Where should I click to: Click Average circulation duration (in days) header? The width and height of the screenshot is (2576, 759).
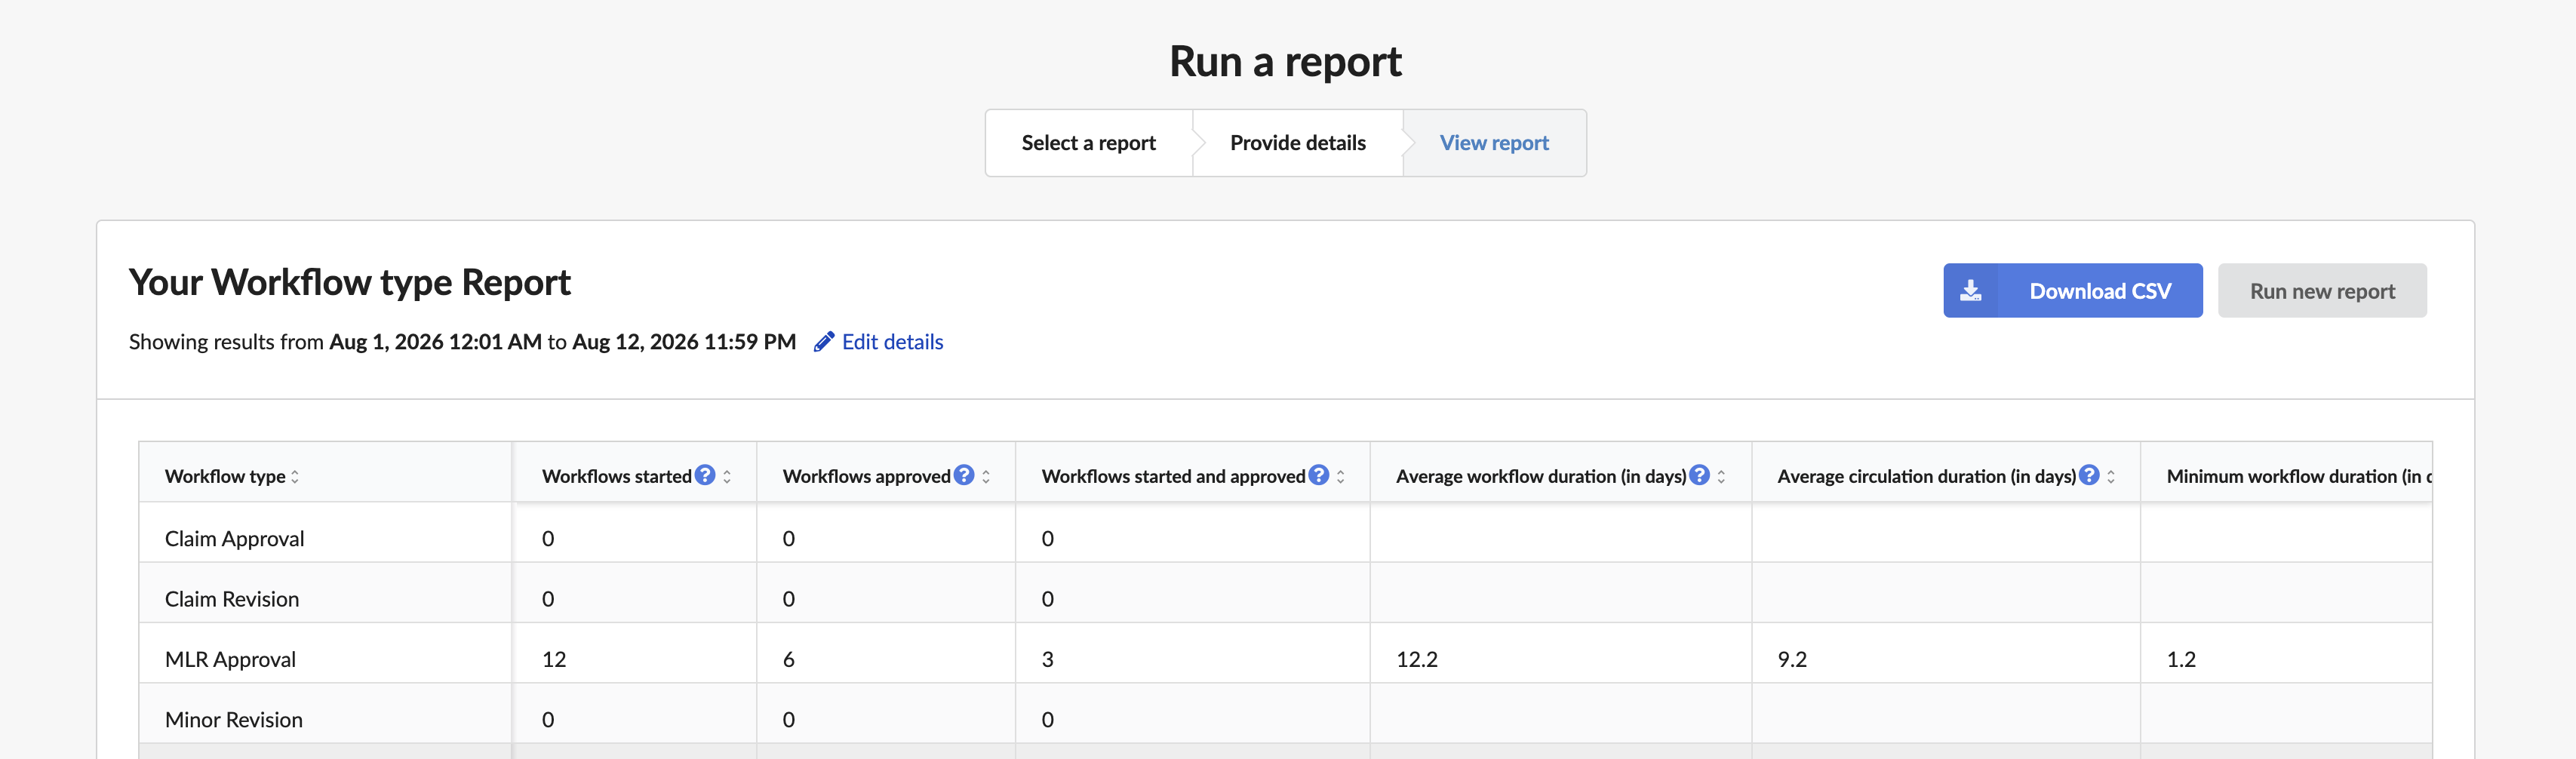[x=1946, y=472]
